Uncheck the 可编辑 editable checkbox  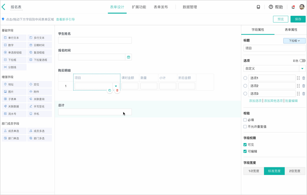tap(245, 151)
